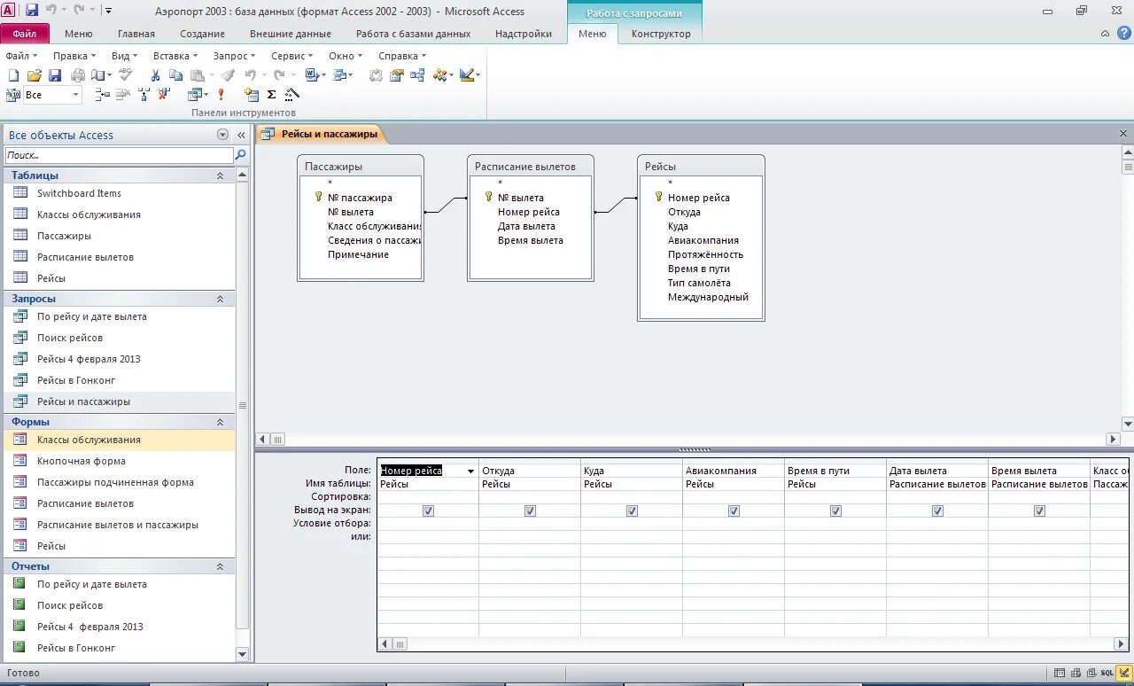Click the Условие отбора cell under Куда
The image size is (1134, 686).
click(x=632, y=523)
